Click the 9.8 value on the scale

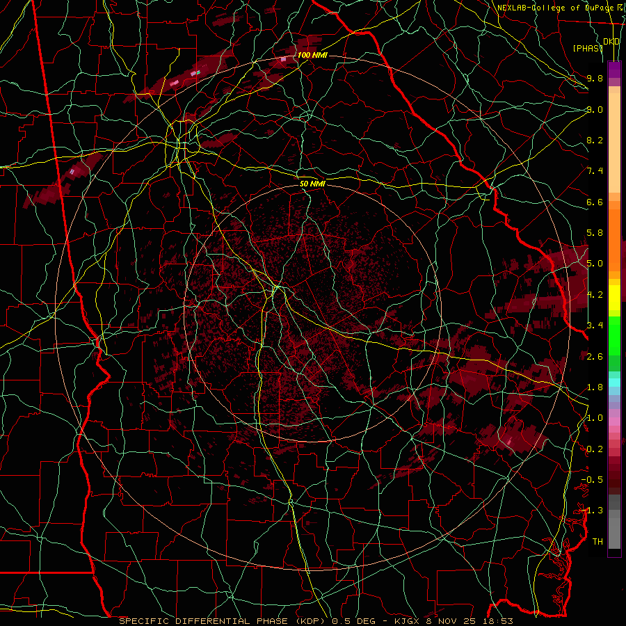(x=595, y=78)
